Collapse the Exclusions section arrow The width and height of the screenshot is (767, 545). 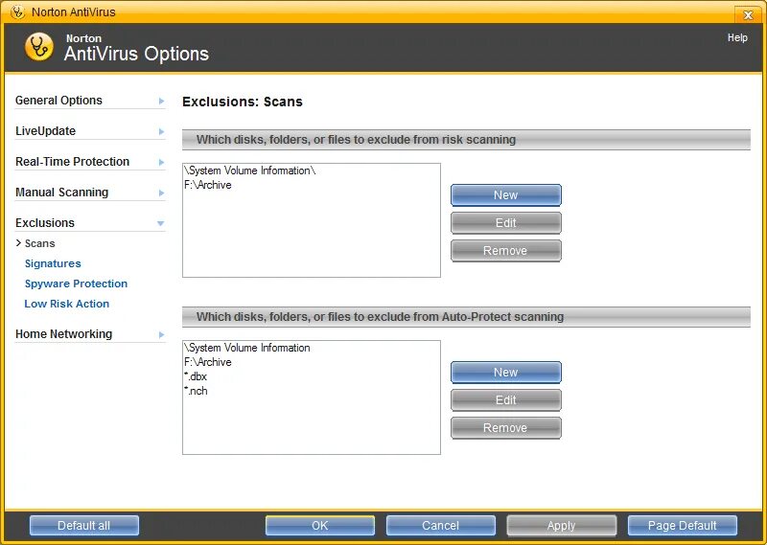(x=160, y=223)
